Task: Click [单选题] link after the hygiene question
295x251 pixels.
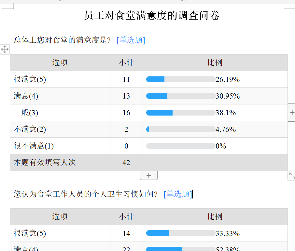Action: 178,194
